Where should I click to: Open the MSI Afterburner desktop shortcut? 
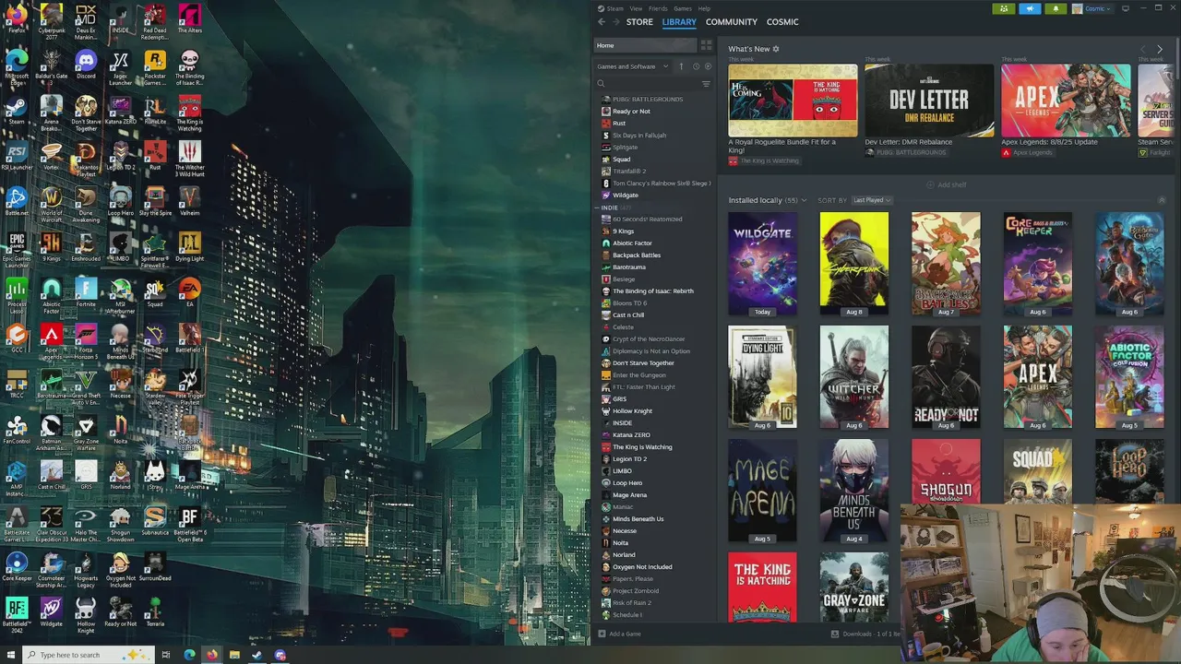[120, 296]
